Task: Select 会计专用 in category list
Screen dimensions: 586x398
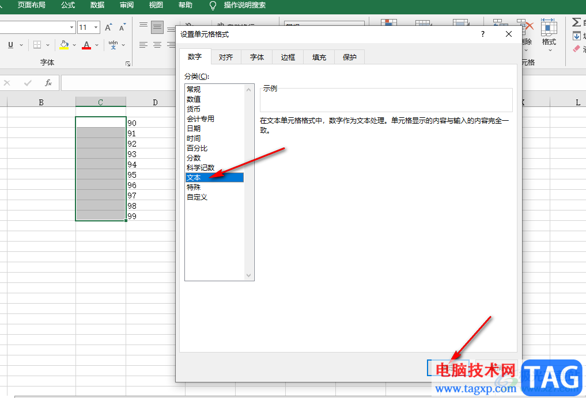Action: click(x=214, y=118)
